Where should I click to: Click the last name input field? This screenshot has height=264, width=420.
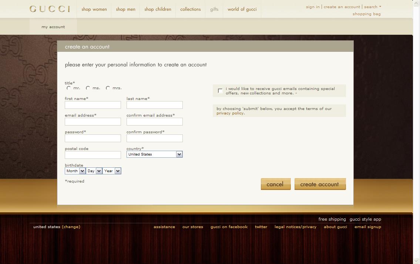155,105
